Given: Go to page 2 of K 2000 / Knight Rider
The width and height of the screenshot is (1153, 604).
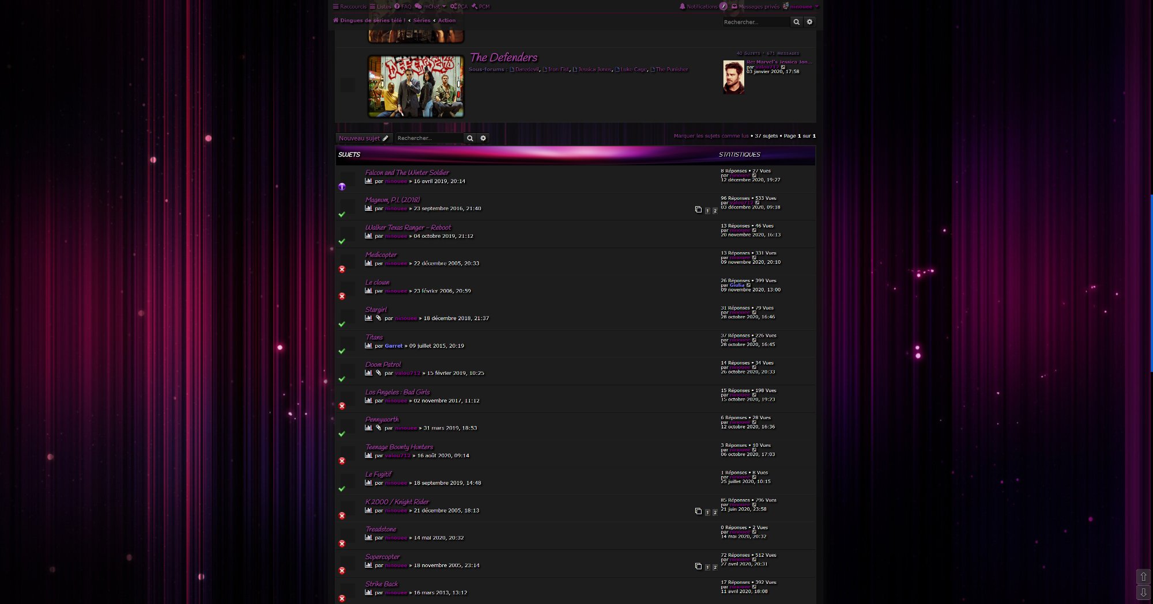Looking at the screenshot, I should (715, 512).
